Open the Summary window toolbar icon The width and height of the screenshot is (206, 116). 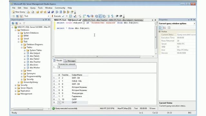pos(61,12)
